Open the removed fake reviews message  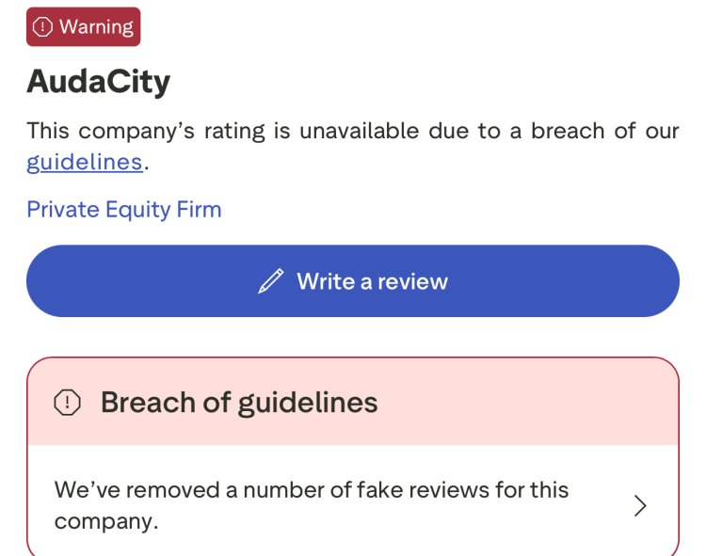click(x=312, y=505)
